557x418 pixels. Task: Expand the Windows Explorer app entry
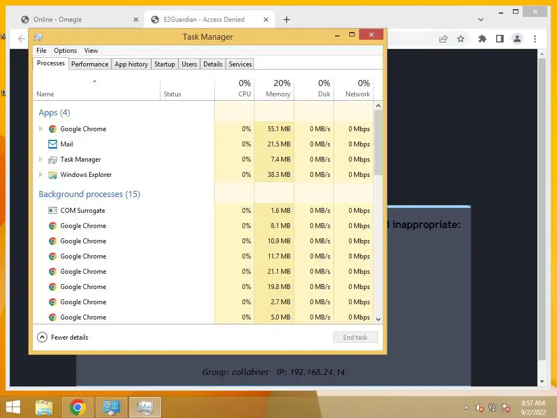[40, 175]
